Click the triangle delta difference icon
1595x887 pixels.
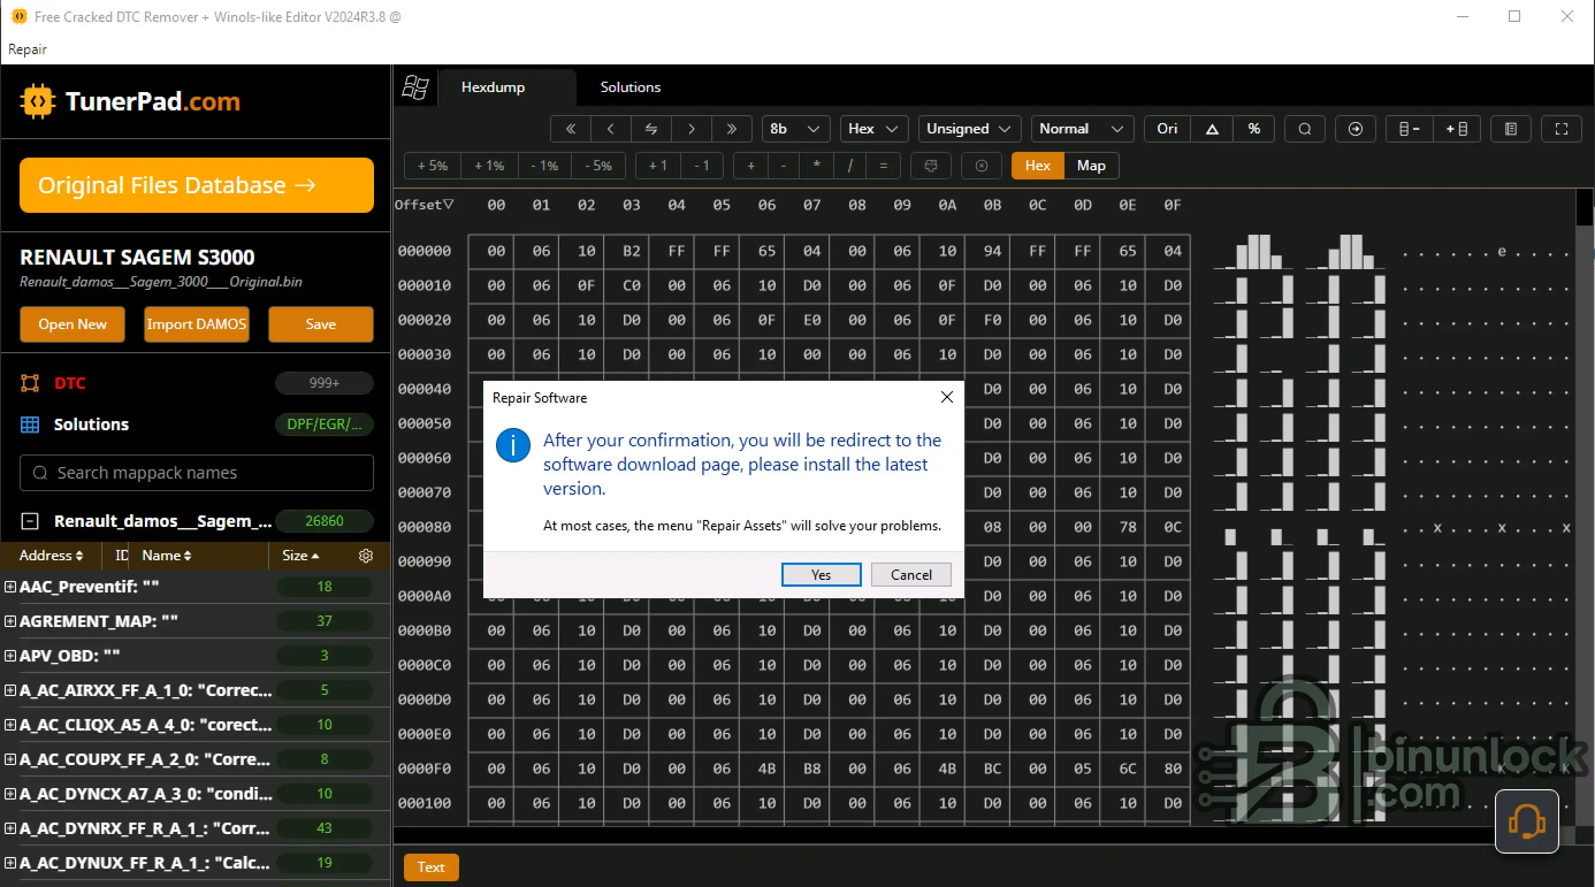point(1212,129)
